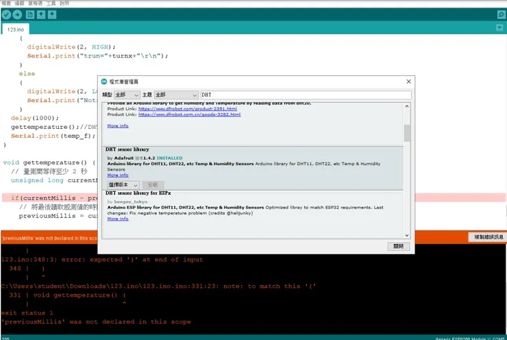
Task: Click the author name beegee_tokyo
Action: (131, 202)
